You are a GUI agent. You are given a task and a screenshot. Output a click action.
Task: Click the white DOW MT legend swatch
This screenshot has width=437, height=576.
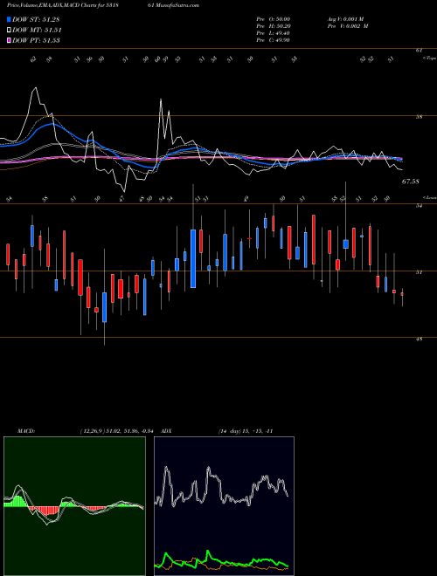coord(9,31)
